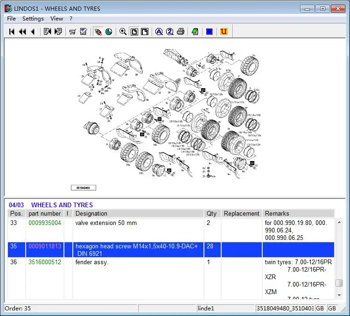This screenshot has width=350, height=316.
Task: Open the File menu
Action: coord(11,19)
